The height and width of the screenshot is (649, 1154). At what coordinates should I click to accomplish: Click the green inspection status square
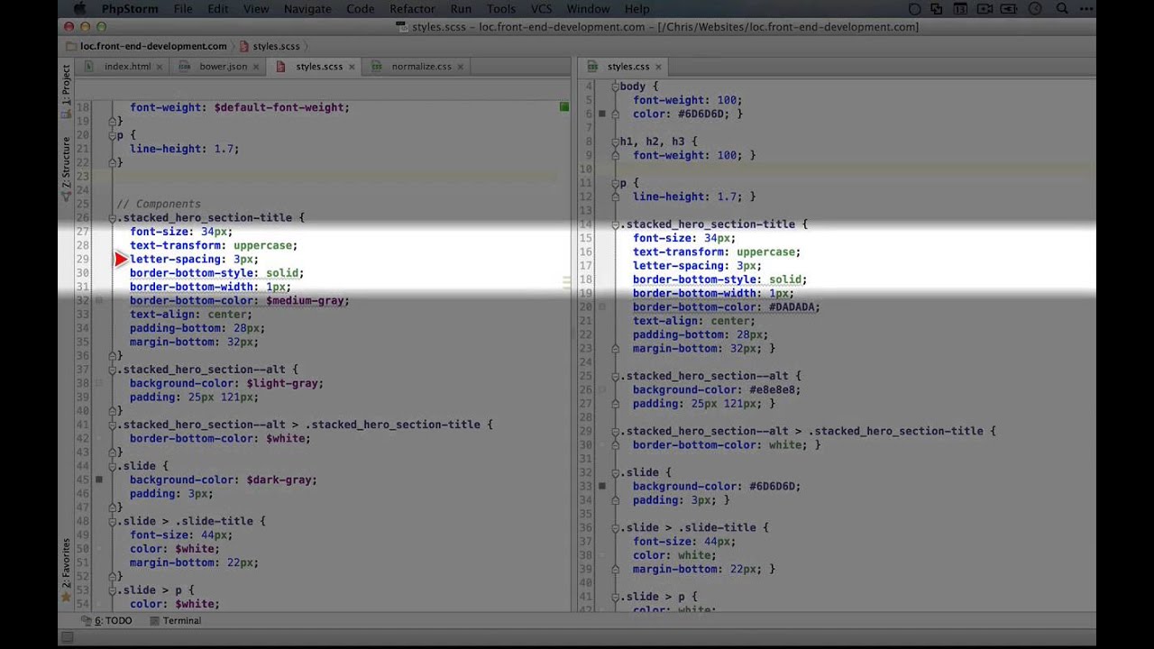[x=564, y=106]
